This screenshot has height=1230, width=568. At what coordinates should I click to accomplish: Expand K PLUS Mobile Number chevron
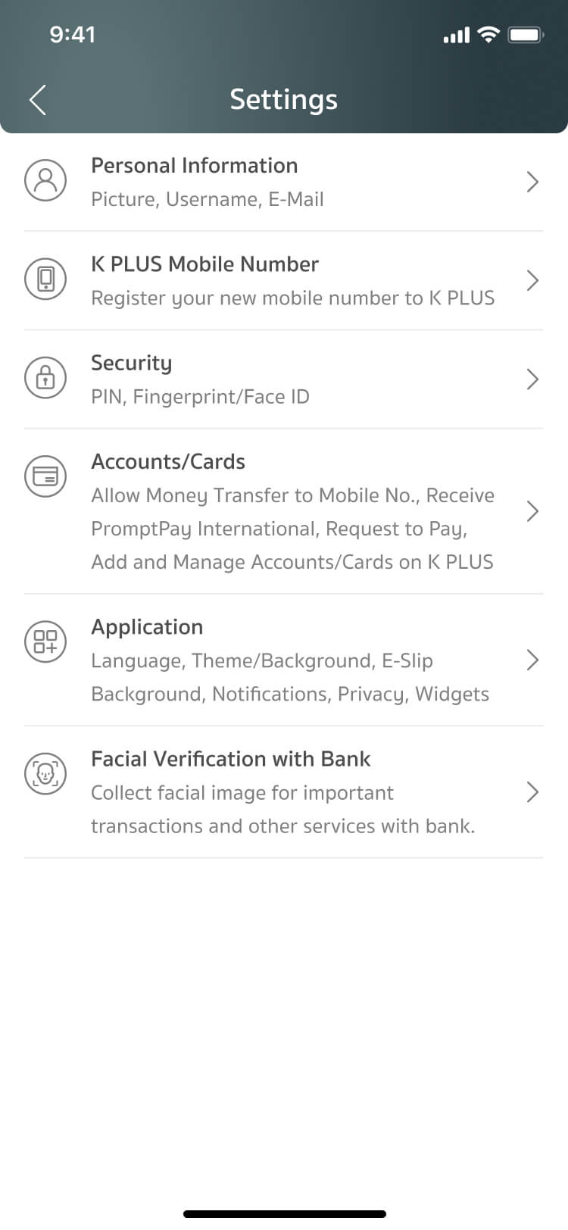coord(532,280)
